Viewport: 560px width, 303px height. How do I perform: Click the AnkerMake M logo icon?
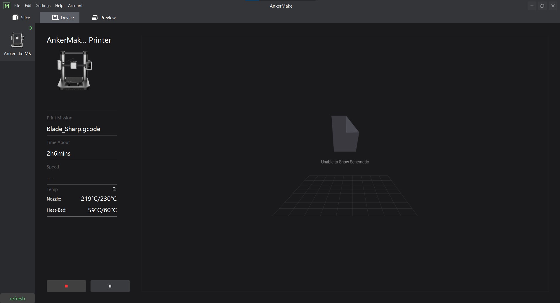7,6
